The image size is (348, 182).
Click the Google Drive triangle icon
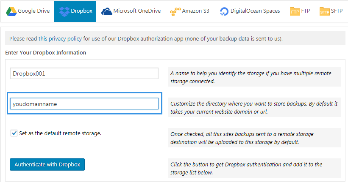pyautogui.click(x=11, y=11)
